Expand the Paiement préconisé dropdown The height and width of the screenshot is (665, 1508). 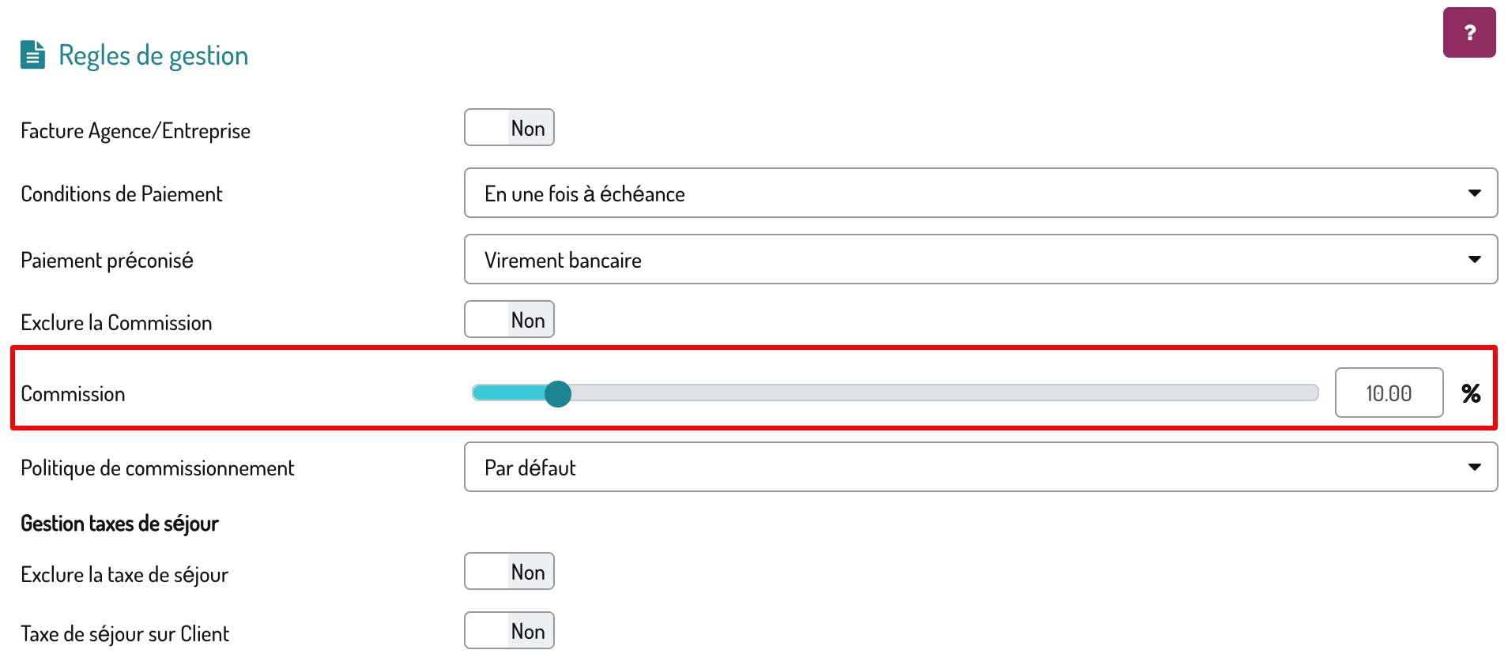tap(980, 260)
